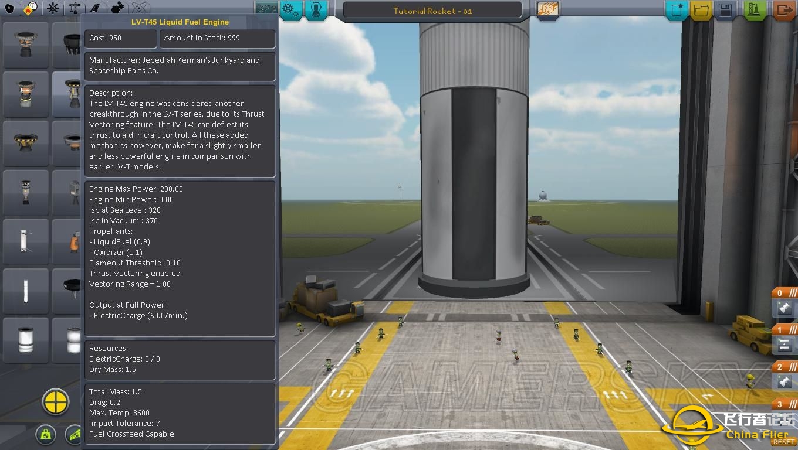
Task: Switch editor to Parts mode button
Action: click(266, 9)
